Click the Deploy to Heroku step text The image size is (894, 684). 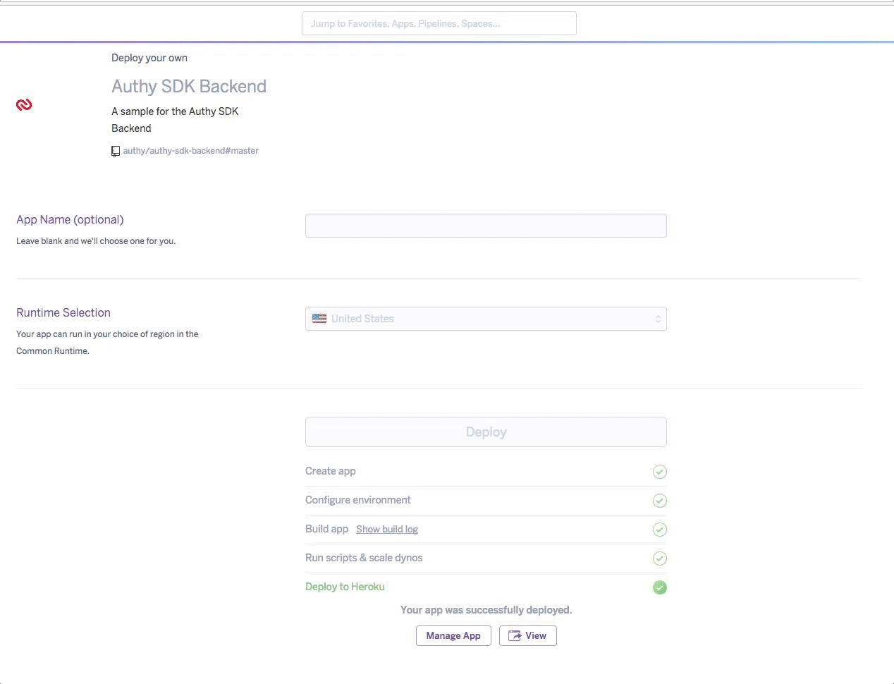tap(345, 587)
